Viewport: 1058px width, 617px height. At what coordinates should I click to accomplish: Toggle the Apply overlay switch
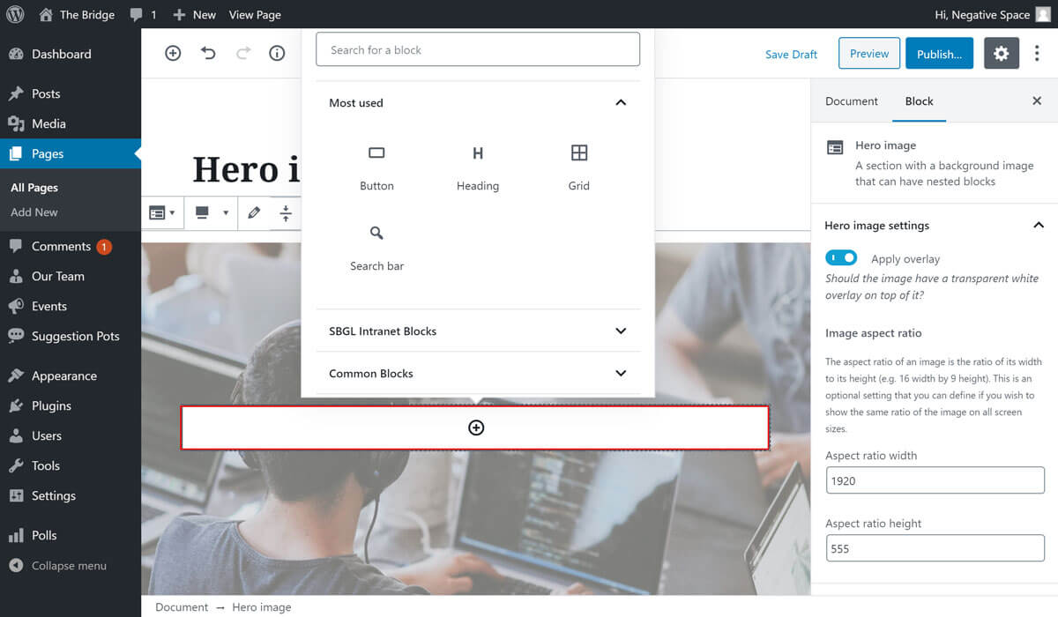(x=841, y=258)
